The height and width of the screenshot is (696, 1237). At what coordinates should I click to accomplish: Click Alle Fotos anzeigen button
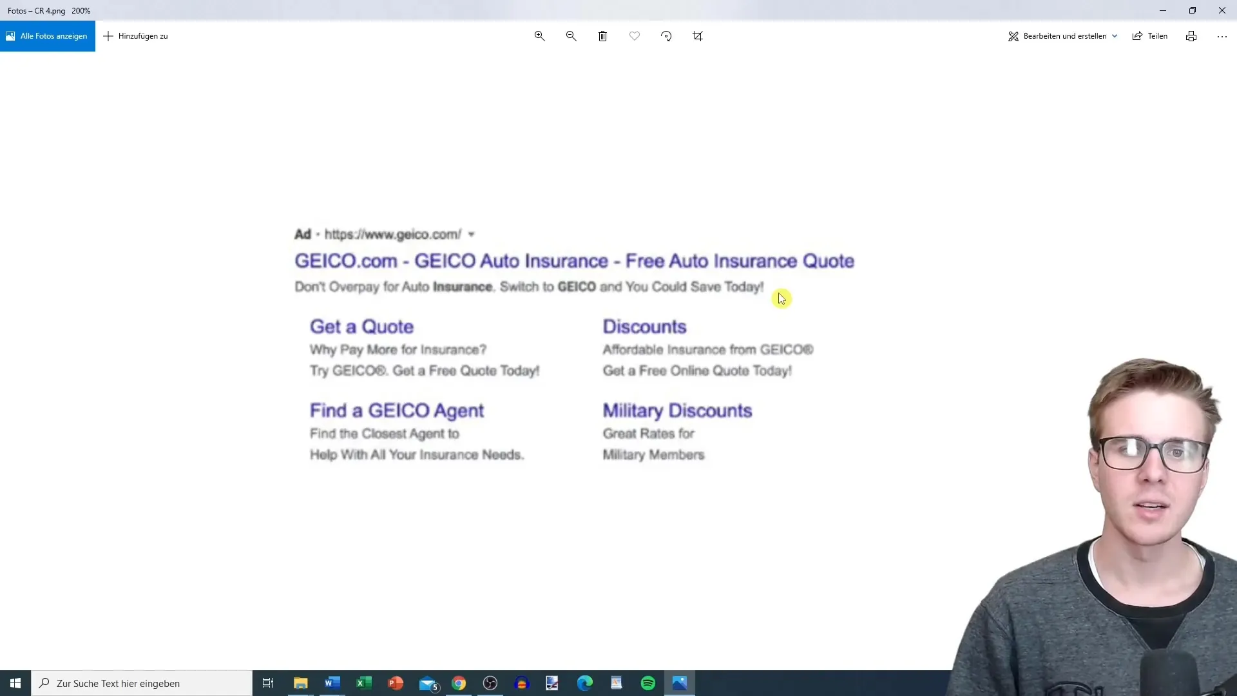point(47,36)
